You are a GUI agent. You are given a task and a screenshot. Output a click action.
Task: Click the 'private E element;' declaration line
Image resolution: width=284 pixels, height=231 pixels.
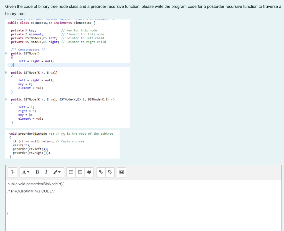click(27, 34)
